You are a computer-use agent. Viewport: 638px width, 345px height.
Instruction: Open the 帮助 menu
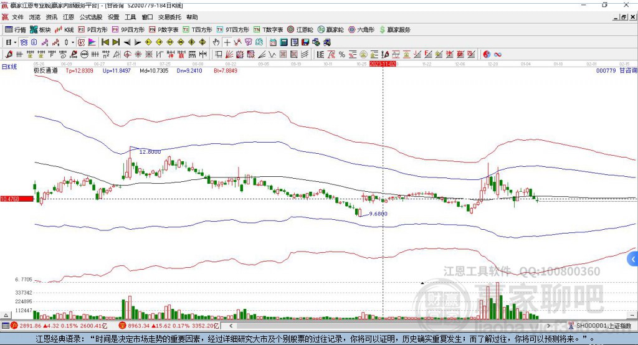192,17
